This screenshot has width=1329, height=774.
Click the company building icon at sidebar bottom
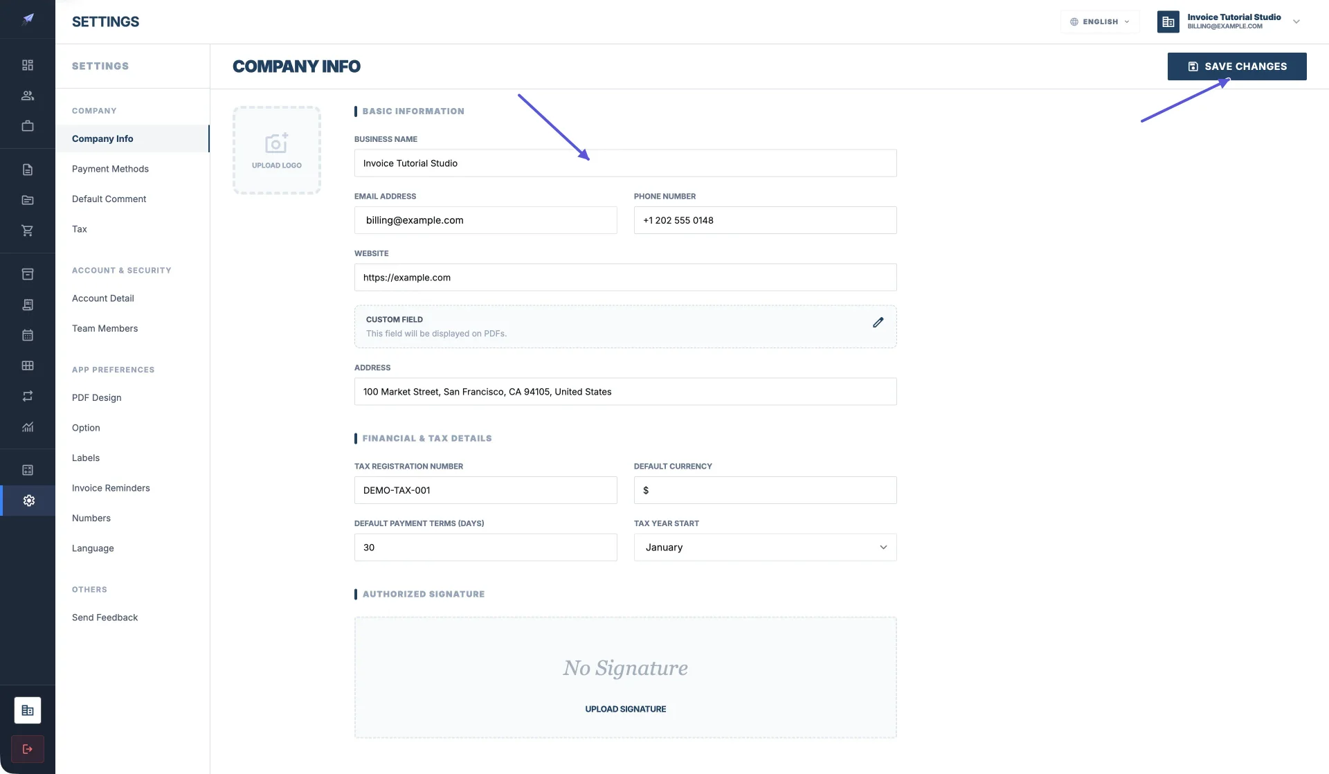(x=28, y=710)
